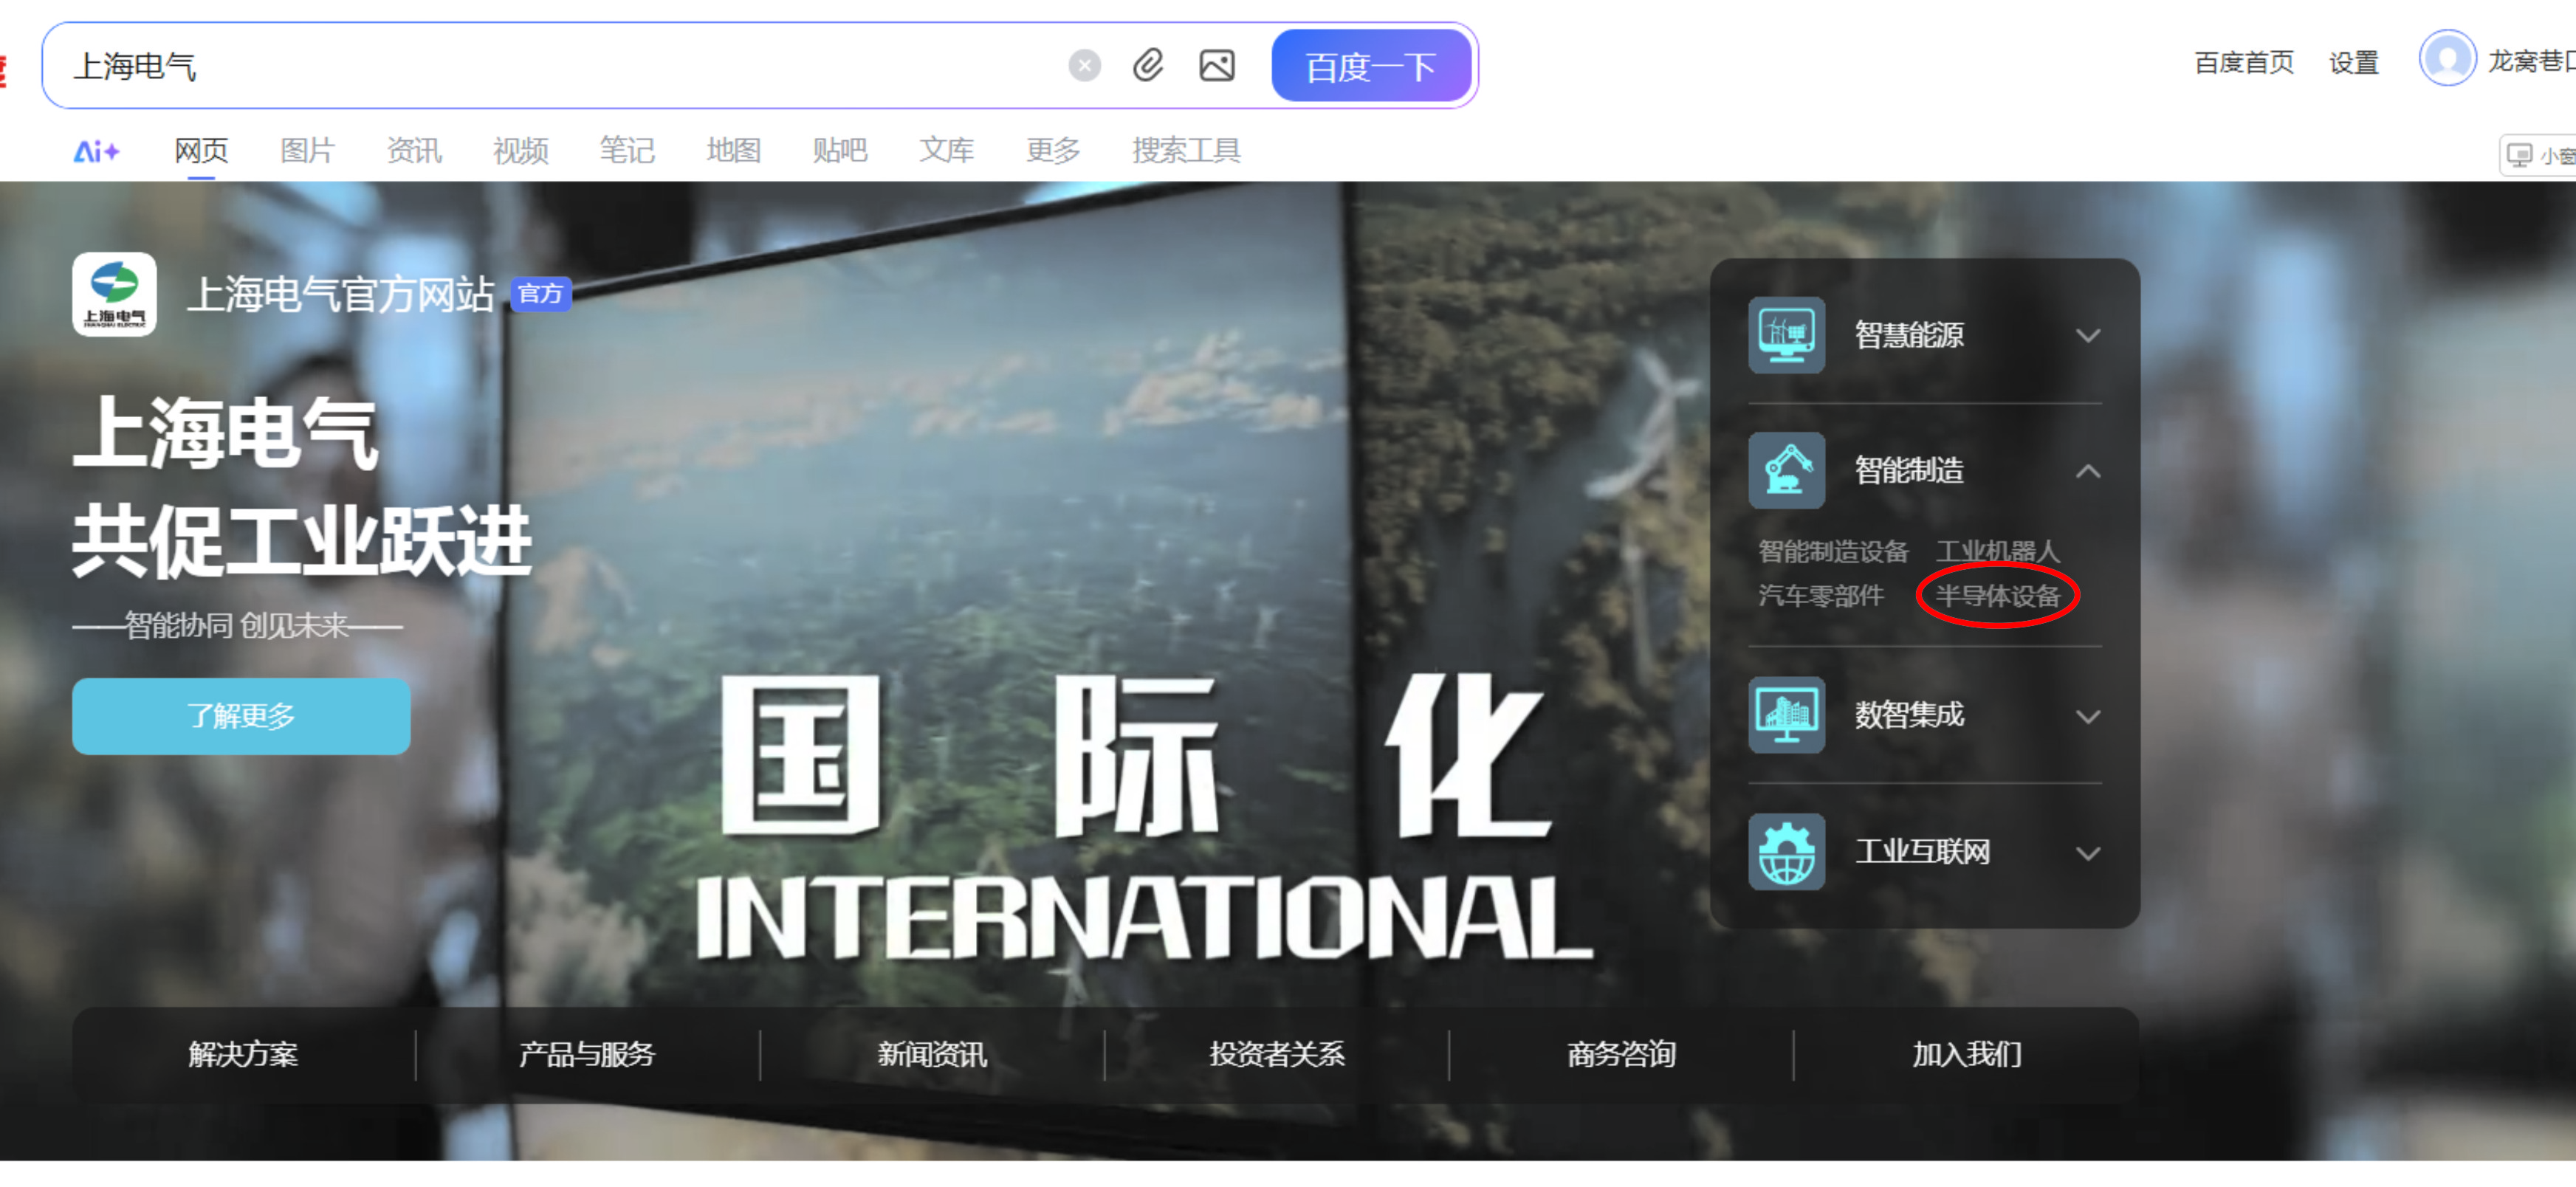Screen dimensions: 2576x1187
Task: Click the image search icon
Action: point(1216,66)
